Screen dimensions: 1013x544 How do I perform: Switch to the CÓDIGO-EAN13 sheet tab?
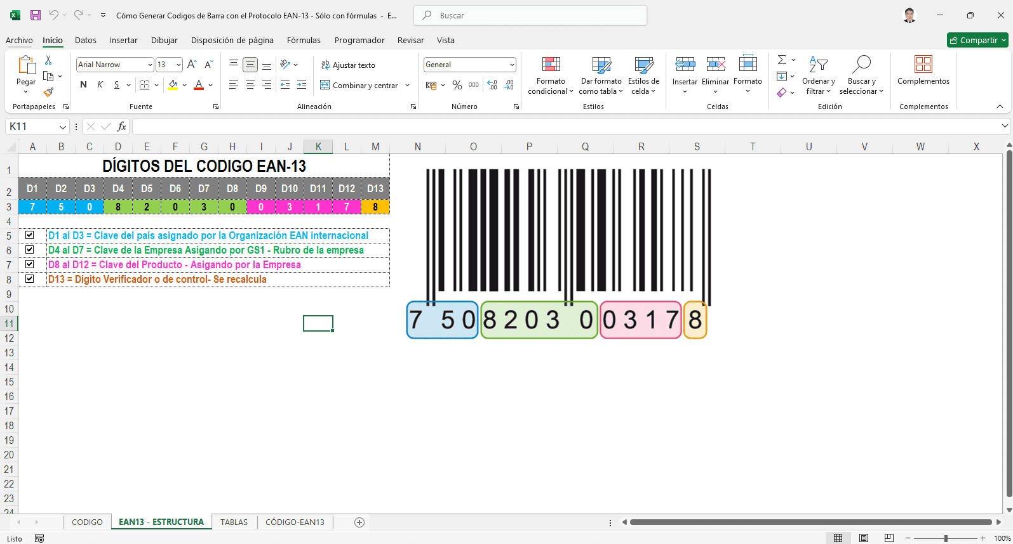coord(295,522)
